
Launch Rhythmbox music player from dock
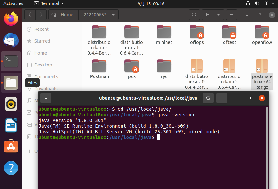(x=11, y=104)
